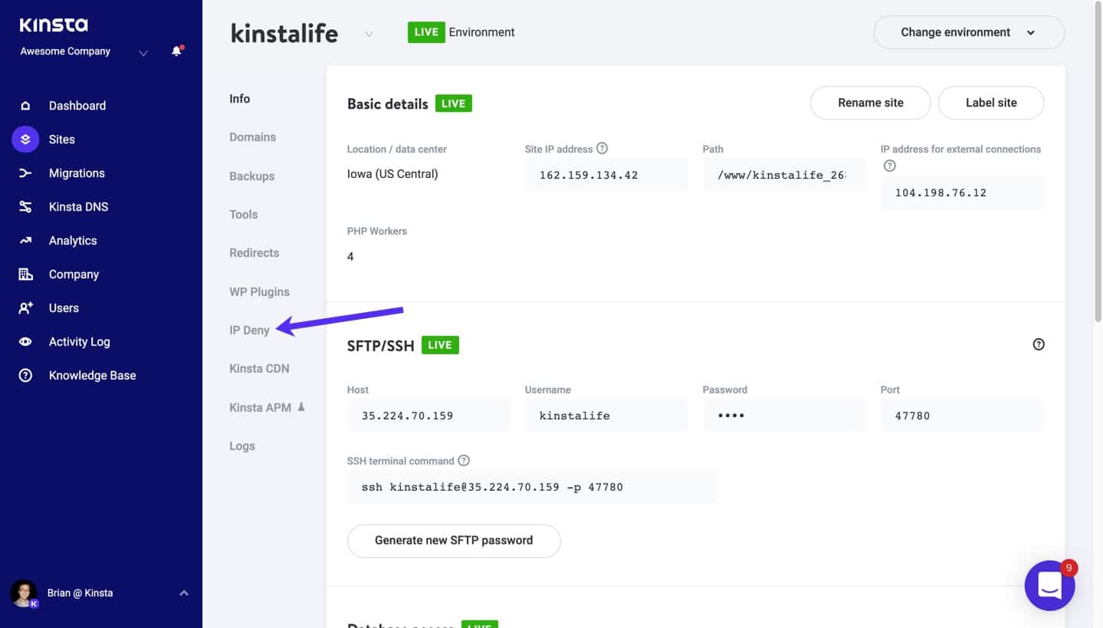Open the Change environment dropdown
This screenshot has width=1103, height=628.
(968, 32)
